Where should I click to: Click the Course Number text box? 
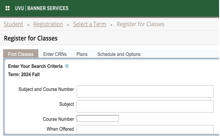pyautogui.click(x=98, y=119)
